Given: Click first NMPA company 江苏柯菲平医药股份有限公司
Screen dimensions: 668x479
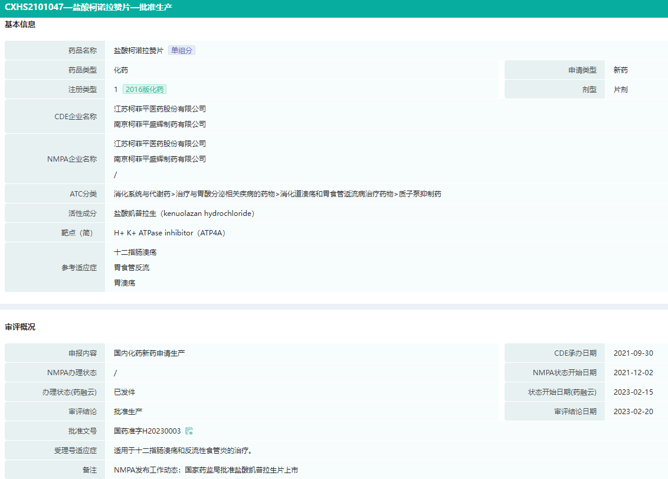Looking at the screenshot, I should pyautogui.click(x=159, y=144).
